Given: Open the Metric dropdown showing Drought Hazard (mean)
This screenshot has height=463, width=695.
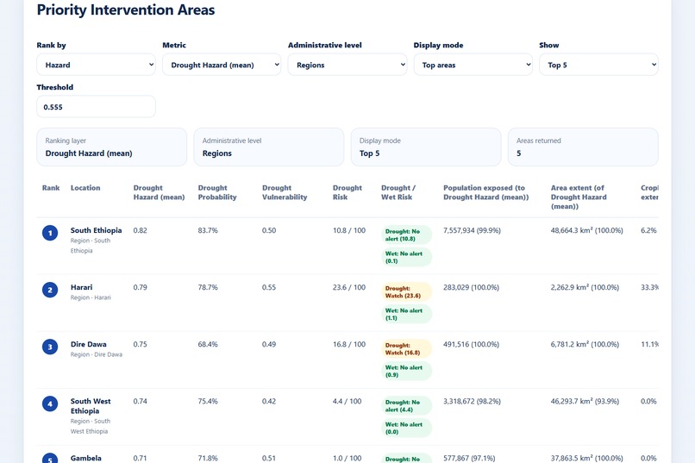Looking at the screenshot, I should 222,65.
